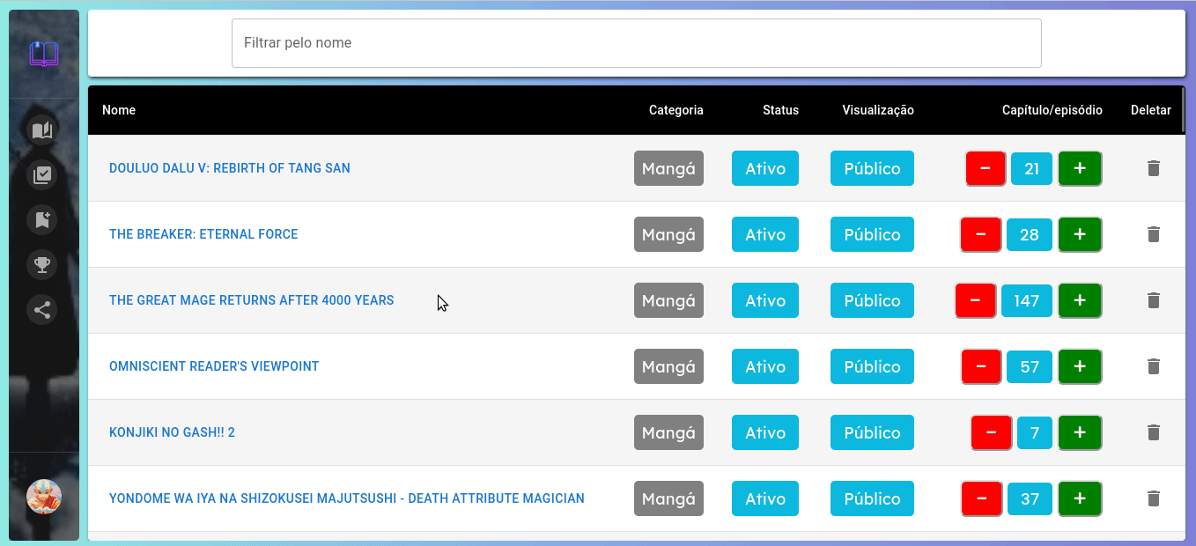
Task: Decrease chapter for Konjiki no Gash!! 2
Action: pos(992,432)
